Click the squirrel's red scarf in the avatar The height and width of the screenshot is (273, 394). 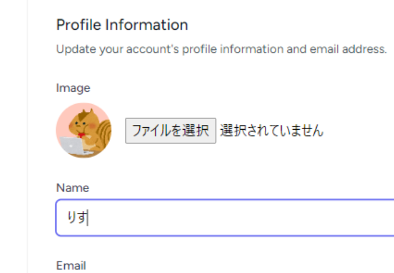(x=83, y=135)
